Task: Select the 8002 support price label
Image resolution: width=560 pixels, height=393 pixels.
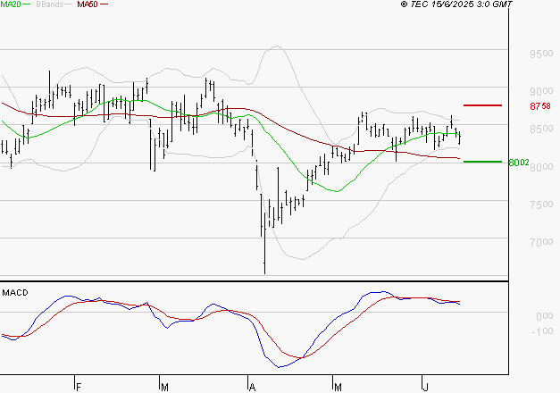Action: [x=518, y=163]
